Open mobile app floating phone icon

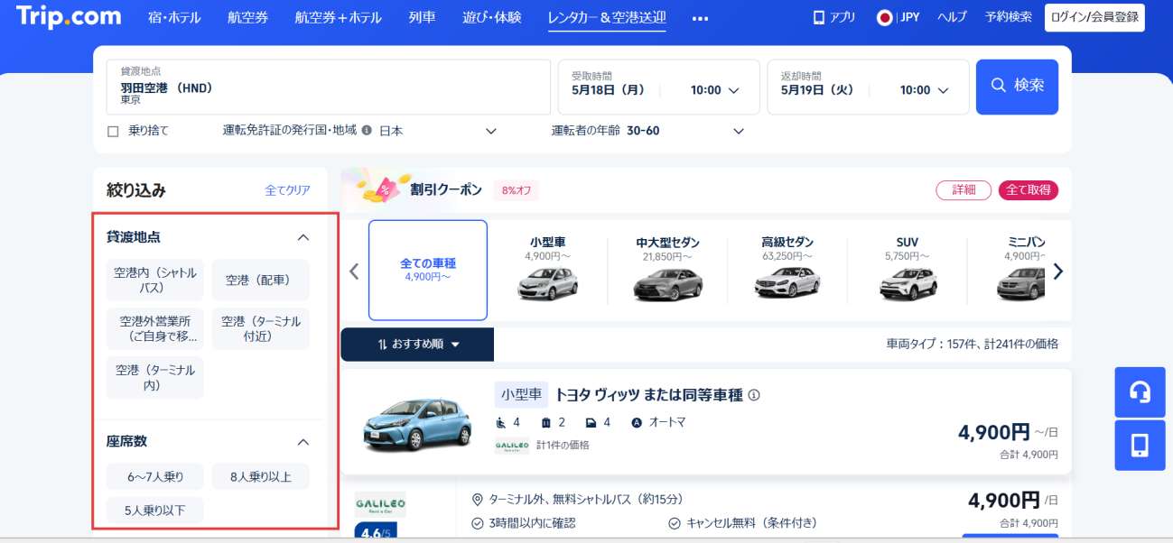1140,446
